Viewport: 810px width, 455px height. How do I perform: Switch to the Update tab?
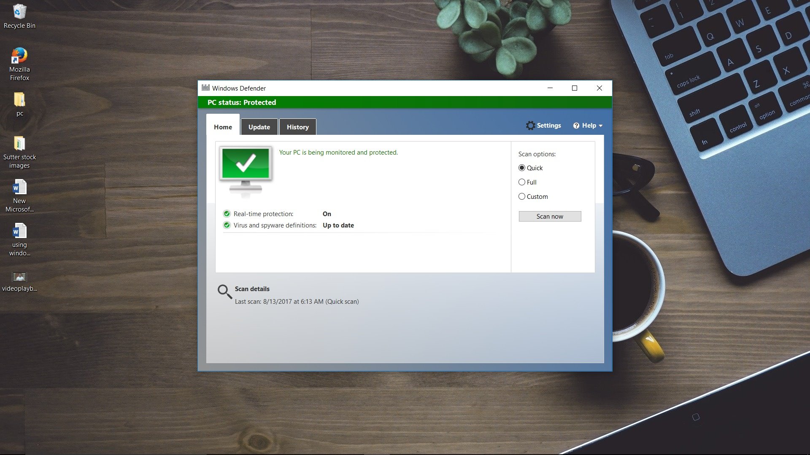[x=259, y=127]
